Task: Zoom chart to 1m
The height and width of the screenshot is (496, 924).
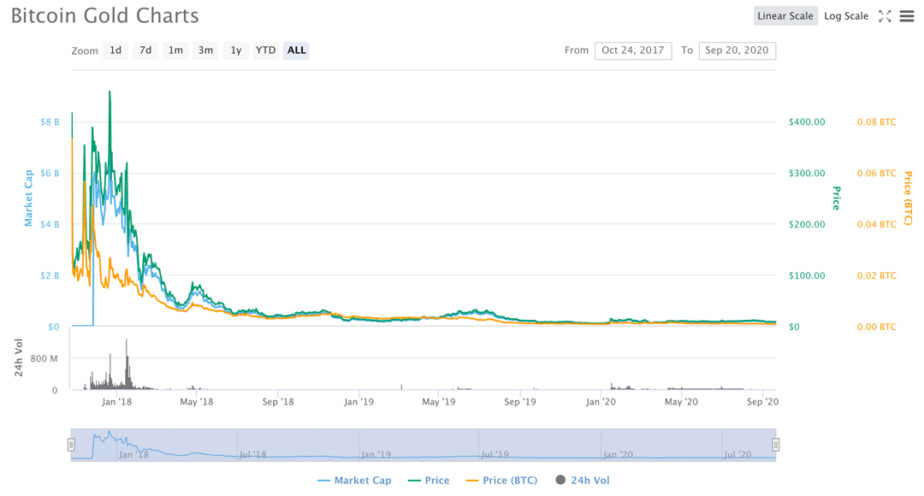Action: tap(175, 50)
